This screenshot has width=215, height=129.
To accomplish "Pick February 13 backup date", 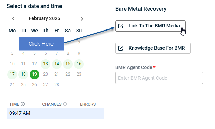I will [x=46, y=64].
